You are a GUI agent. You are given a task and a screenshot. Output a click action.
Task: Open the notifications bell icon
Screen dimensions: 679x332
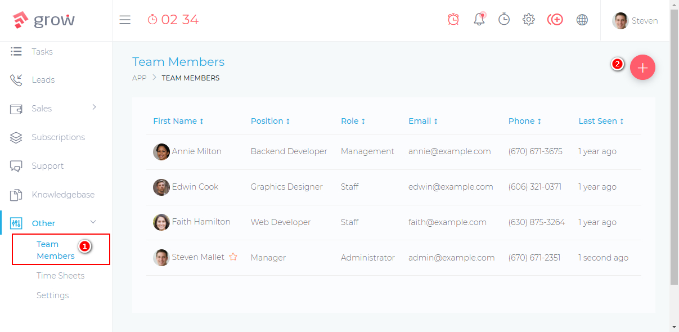pos(479,20)
